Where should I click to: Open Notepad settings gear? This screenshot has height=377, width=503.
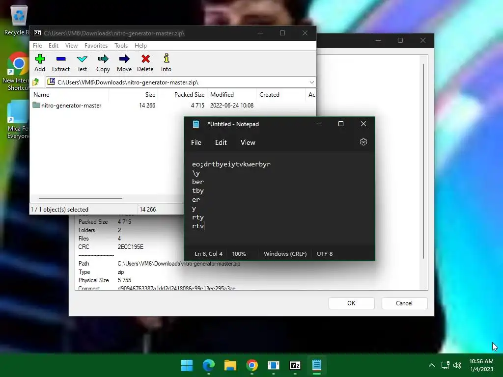[x=363, y=142]
